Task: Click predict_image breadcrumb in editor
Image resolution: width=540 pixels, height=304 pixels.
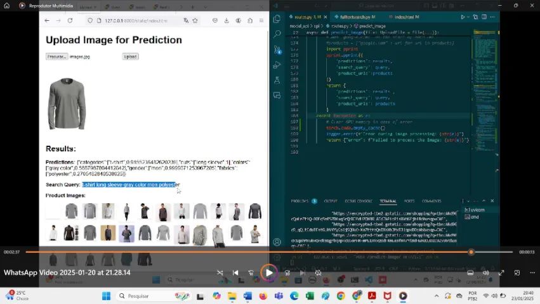Action: [372, 26]
